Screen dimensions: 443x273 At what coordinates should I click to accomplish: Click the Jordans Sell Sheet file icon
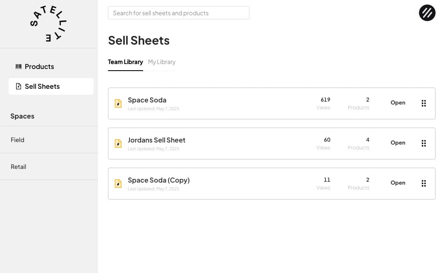[118, 144]
